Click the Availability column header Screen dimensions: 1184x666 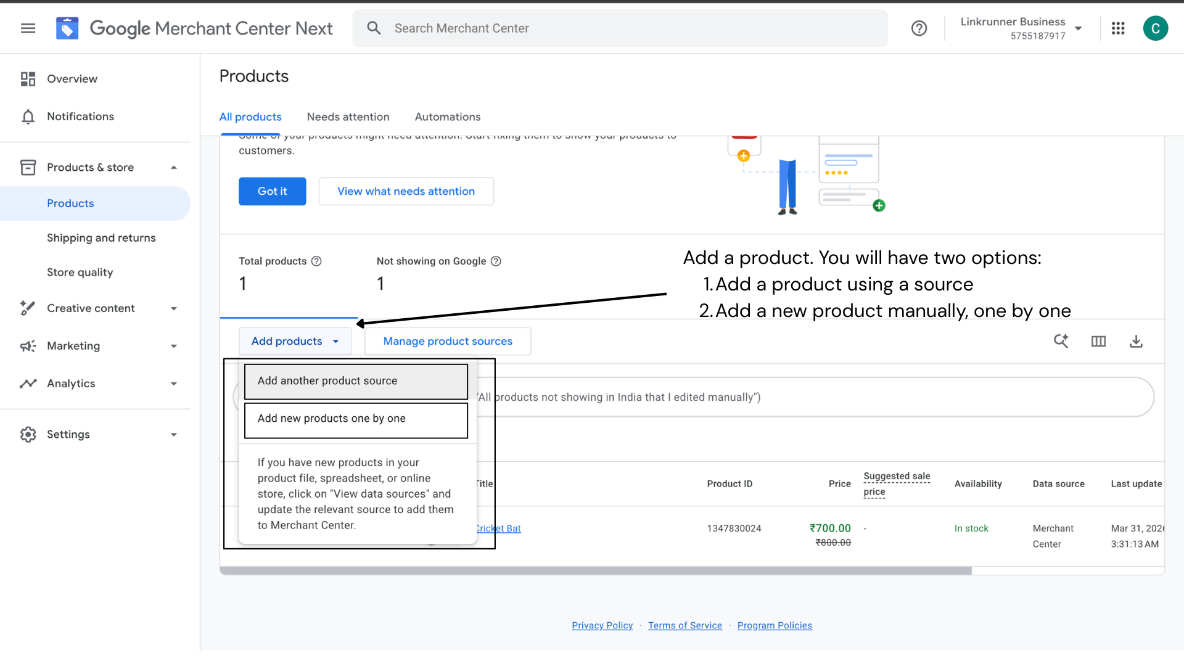tap(978, 484)
